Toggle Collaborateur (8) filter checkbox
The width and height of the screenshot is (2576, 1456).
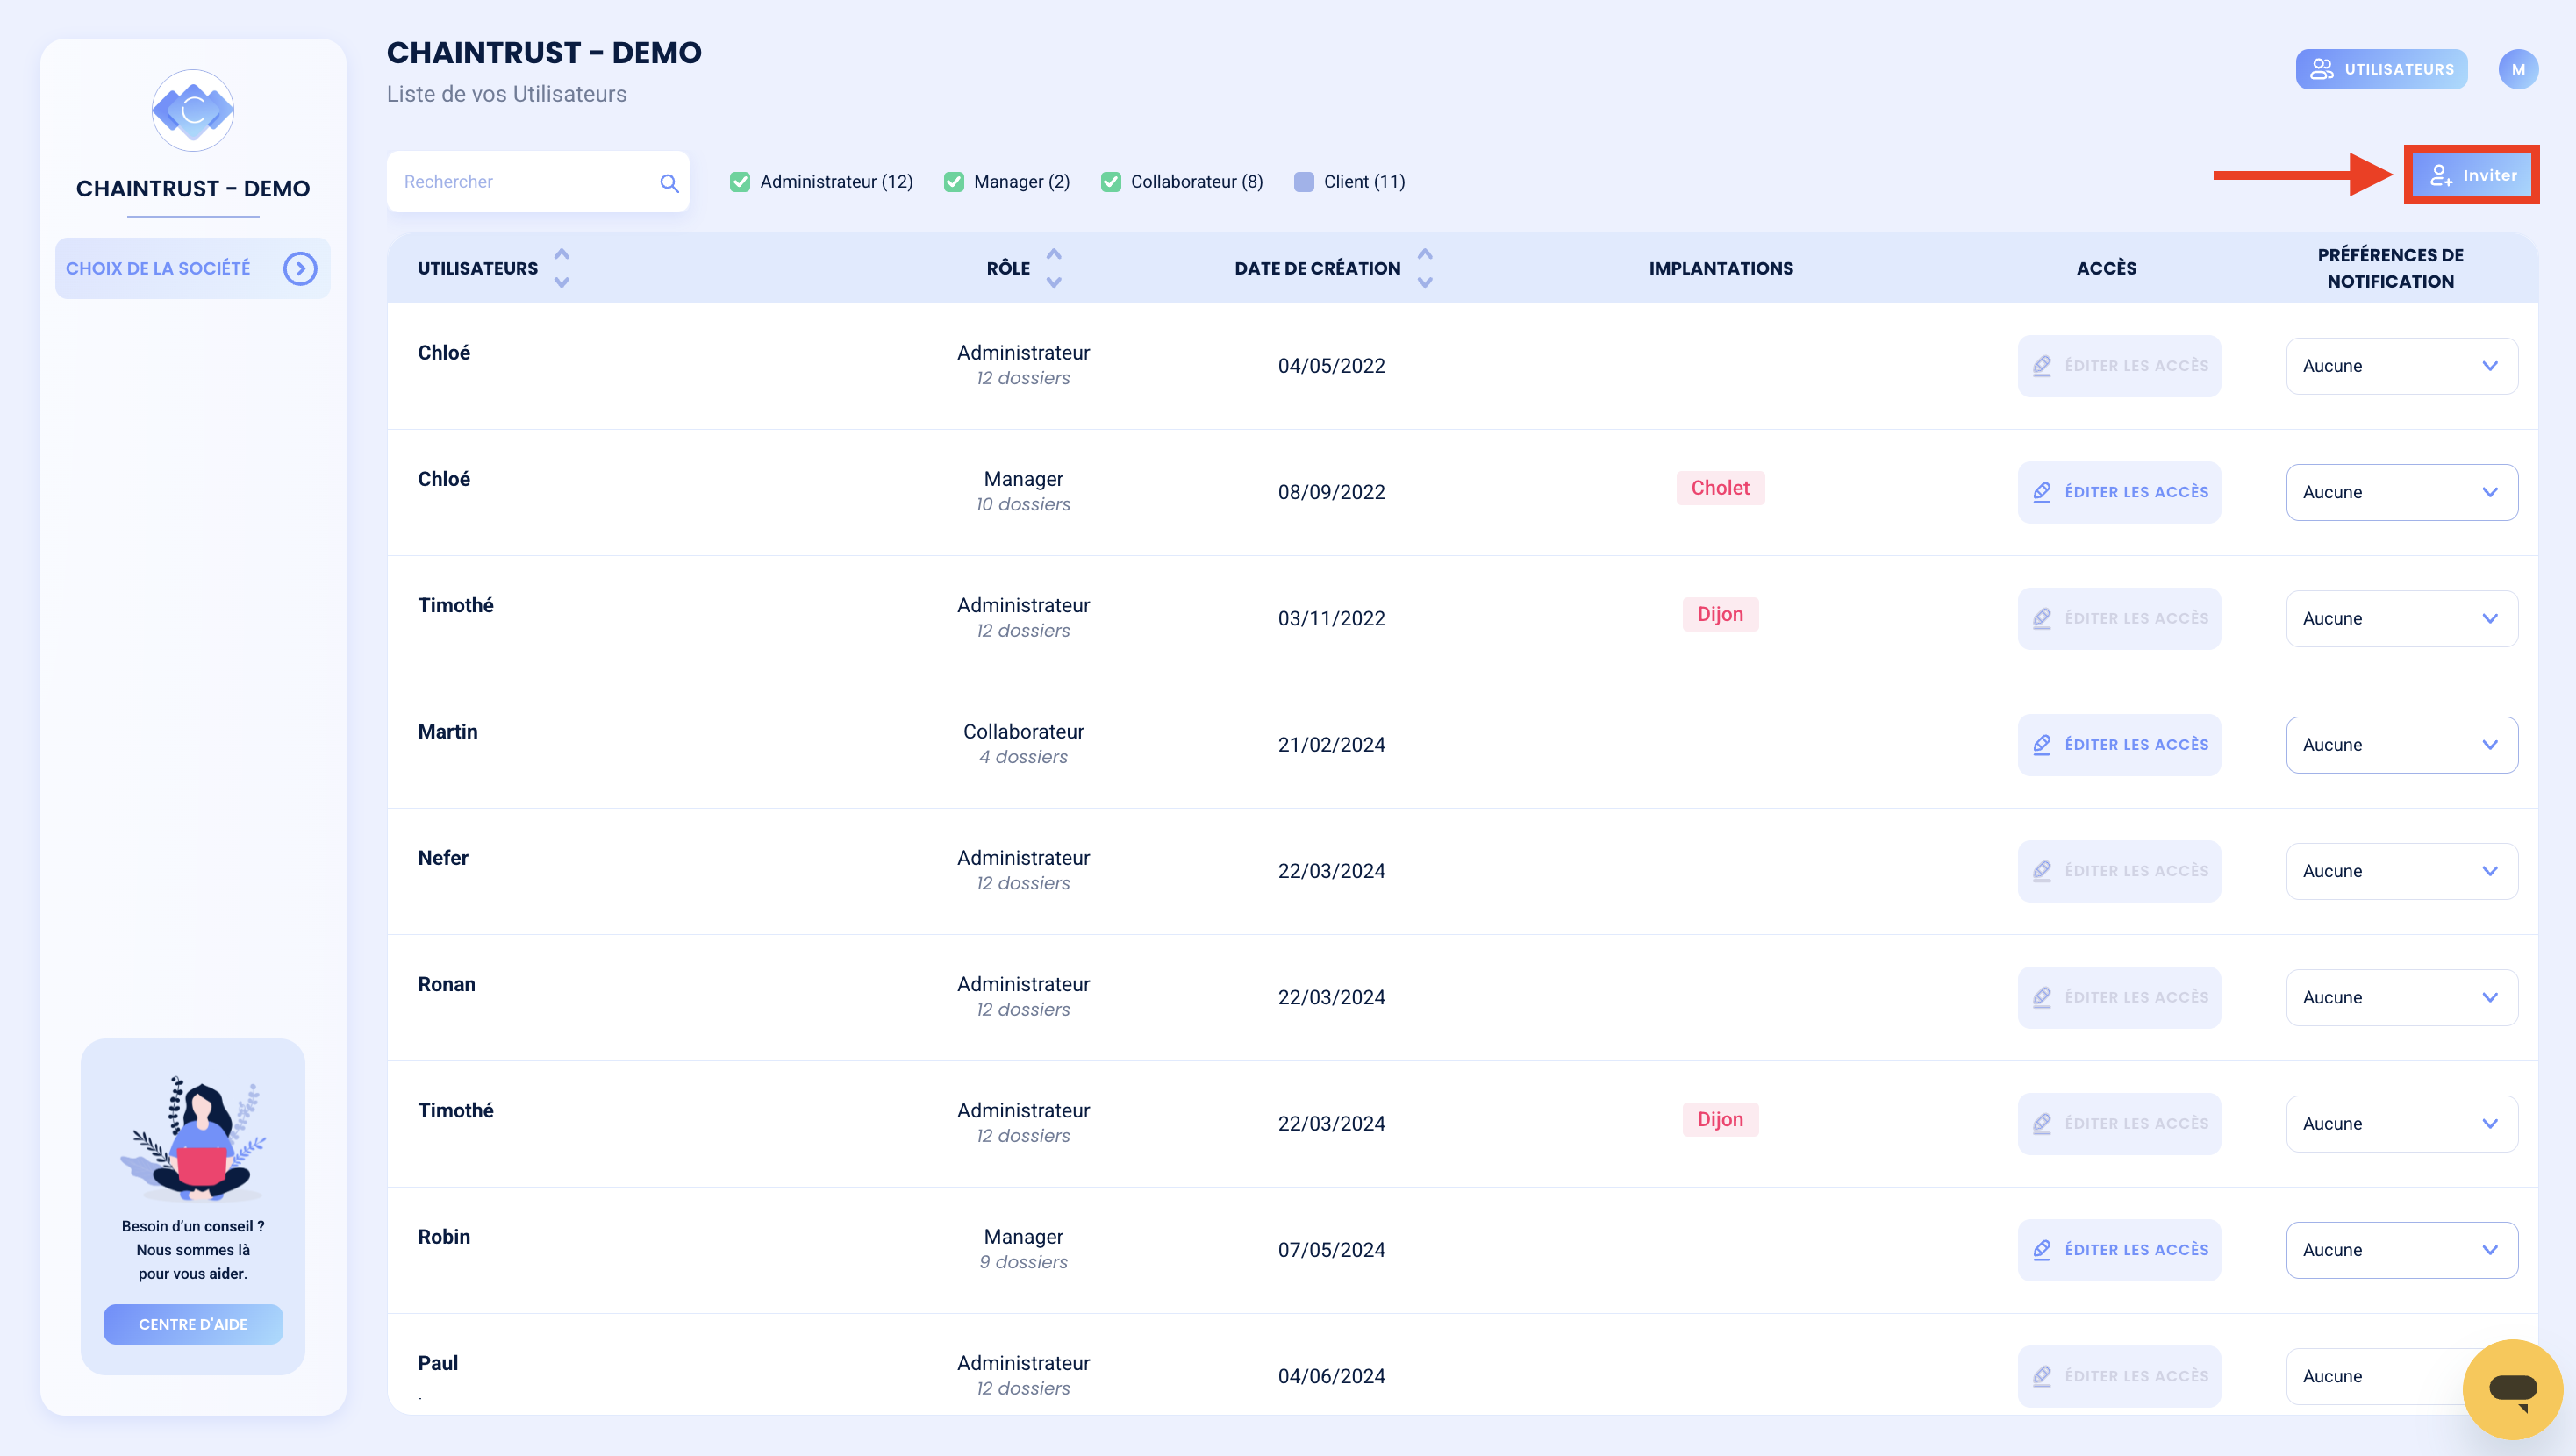(1111, 182)
